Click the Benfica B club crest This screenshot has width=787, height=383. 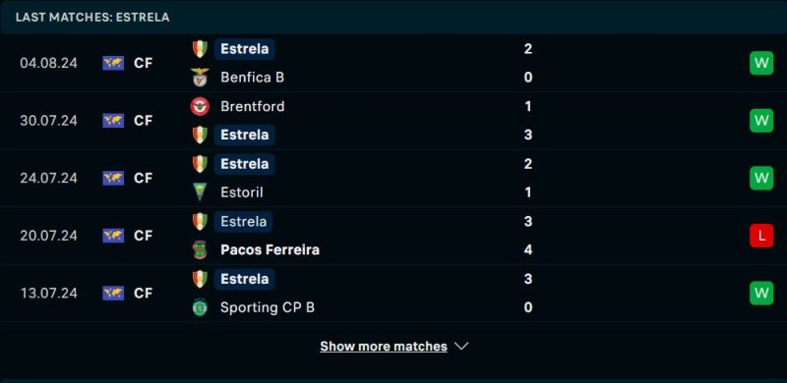(x=200, y=78)
